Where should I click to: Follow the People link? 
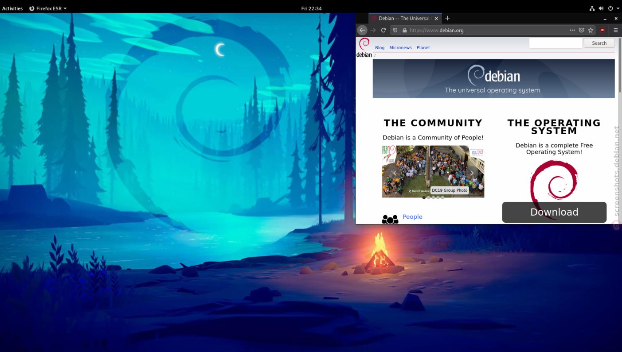point(412,217)
